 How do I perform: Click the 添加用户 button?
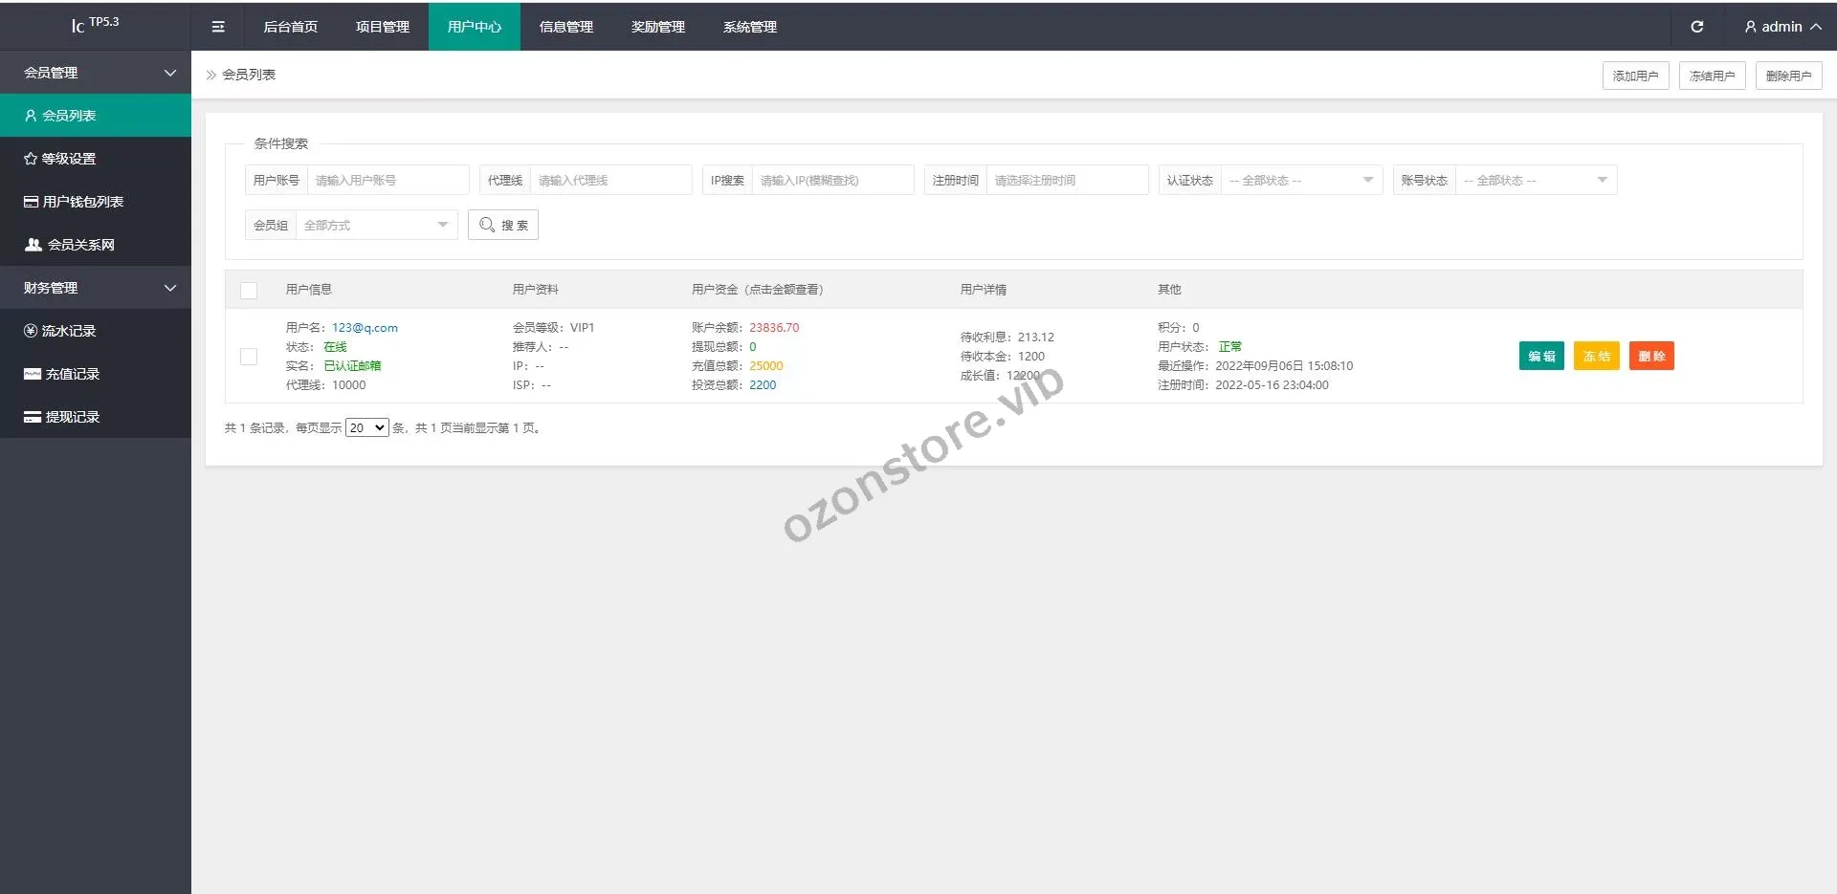[1635, 76]
